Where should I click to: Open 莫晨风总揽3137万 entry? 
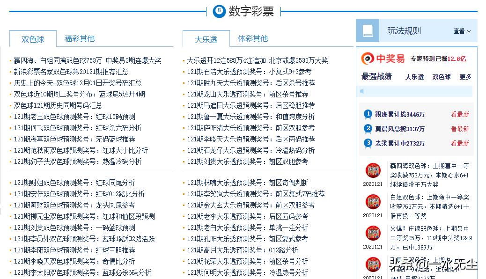pos(400,129)
